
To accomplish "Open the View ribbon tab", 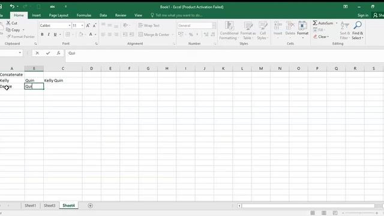I will (138, 15).
